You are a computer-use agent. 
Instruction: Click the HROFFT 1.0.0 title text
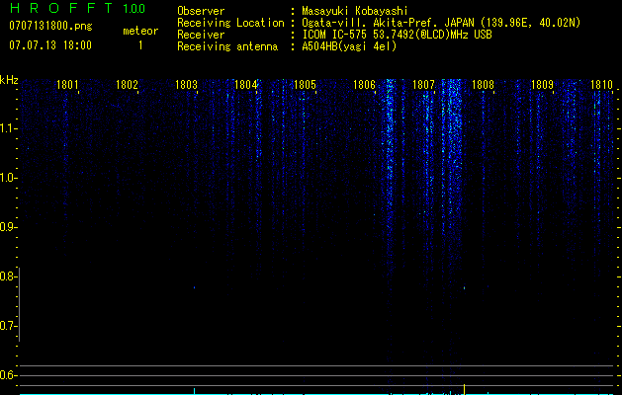[x=77, y=8]
